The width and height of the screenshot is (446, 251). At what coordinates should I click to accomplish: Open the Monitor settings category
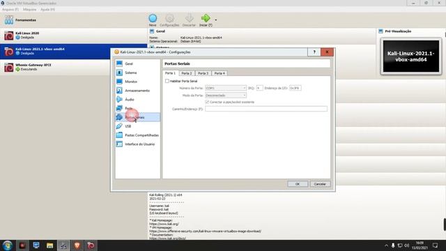(x=137, y=82)
